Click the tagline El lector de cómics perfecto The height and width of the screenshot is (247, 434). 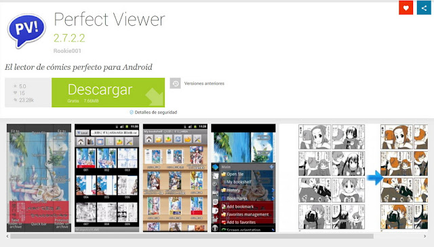click(x=79, y=67)
